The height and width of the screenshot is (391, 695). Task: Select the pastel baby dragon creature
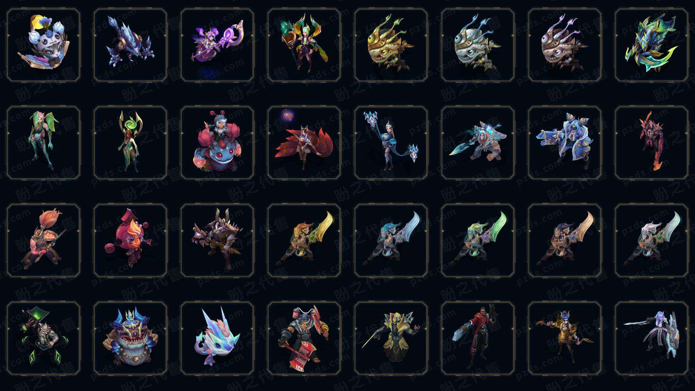217,338
